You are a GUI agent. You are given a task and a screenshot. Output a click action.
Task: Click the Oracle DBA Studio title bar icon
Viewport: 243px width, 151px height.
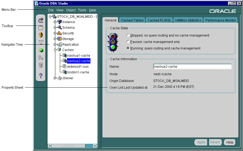point(37,3)
